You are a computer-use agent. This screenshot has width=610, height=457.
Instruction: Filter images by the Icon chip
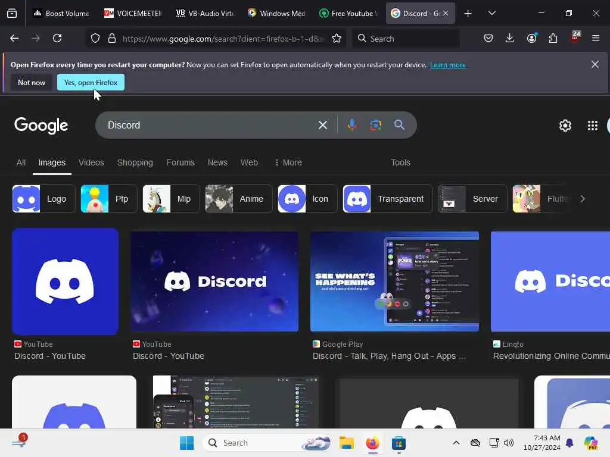[307, 199]
